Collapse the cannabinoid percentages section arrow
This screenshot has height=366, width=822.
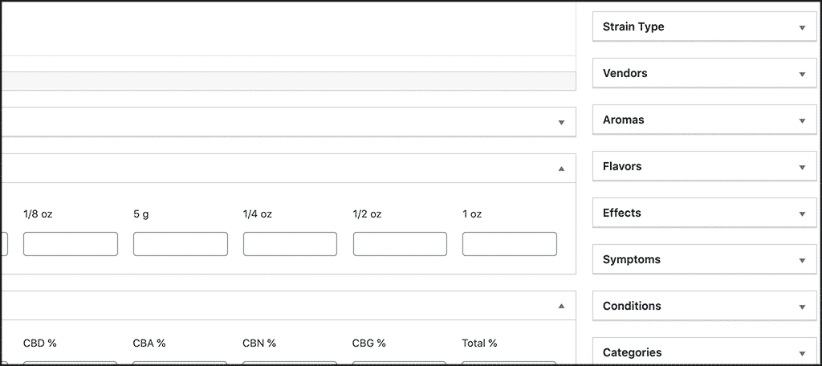[x=561, y=306]
